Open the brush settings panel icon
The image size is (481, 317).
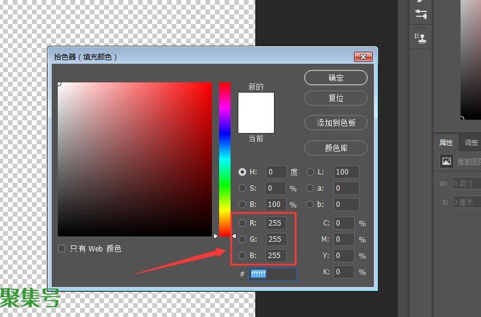pos(421,14)
